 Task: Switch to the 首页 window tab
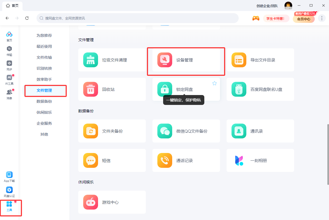(12, 6)
